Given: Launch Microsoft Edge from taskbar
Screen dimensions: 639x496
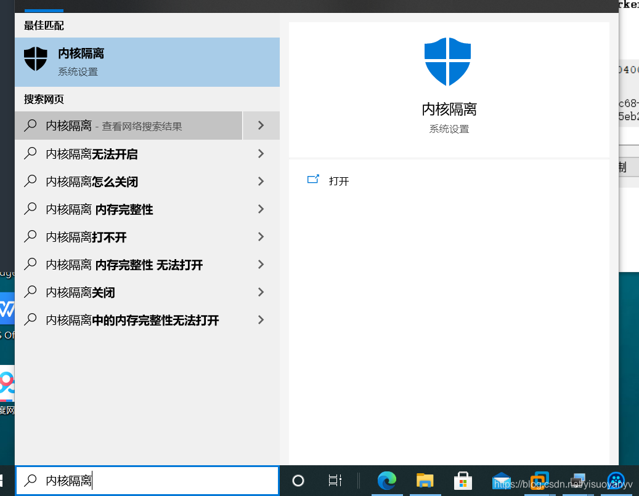Looking at the screenshot, I should [x=387, y=481].
